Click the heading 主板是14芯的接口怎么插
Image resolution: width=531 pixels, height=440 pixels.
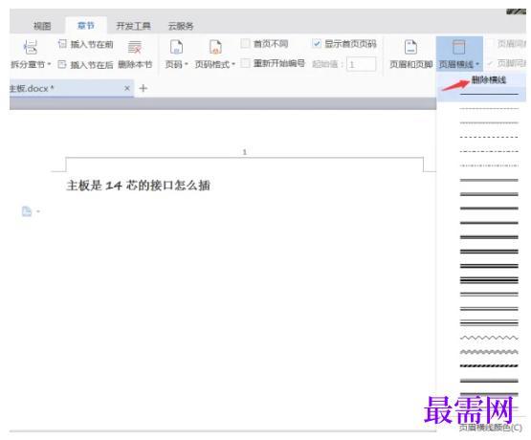pos(138,186)
